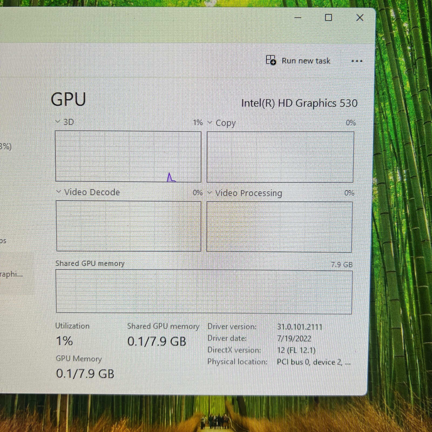This screenshot has height=432, width=432.
Task: Click the DirectX version: label
Action: (x=234, y=350)
